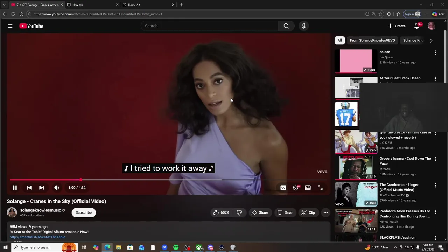Show more filter chips with right arrow
Viewport: 448px width, 252px height.
click(431, 41)
